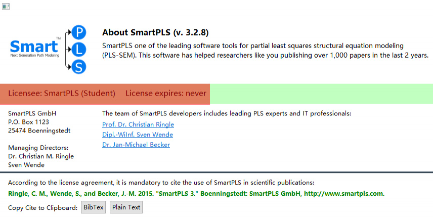The width and height of the screenshot is (433, 218).
Task: Click the SmartPLS description paragraph
Action: pyautogui.click(x=265, y=51)
